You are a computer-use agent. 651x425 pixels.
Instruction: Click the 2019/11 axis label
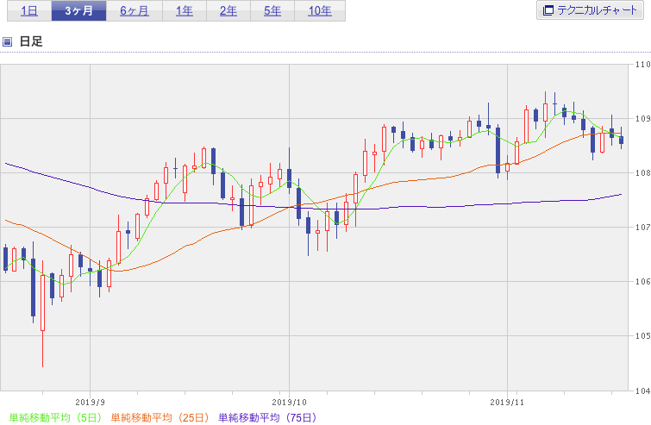(x=507, y=403)
